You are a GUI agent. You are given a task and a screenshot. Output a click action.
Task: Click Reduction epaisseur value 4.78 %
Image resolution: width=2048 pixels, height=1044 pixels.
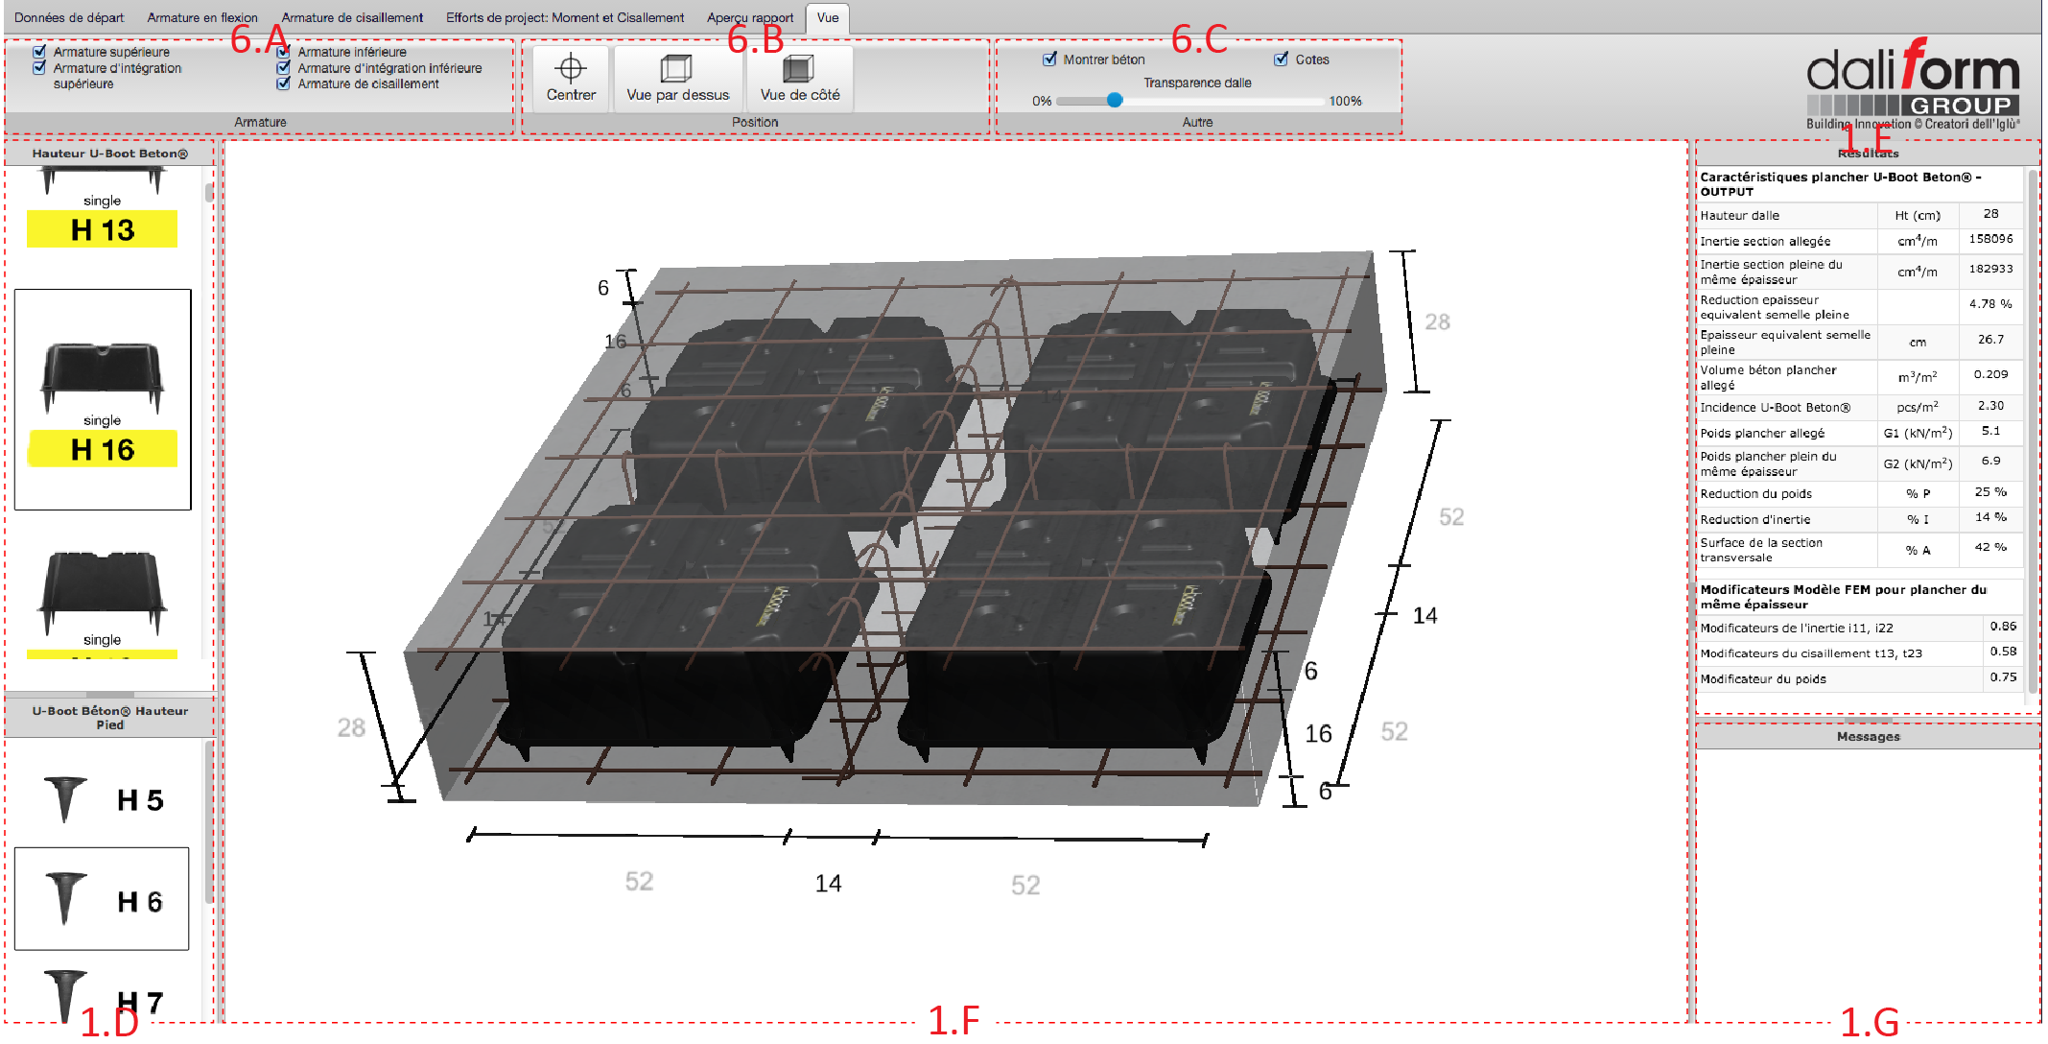[1991, 303]
